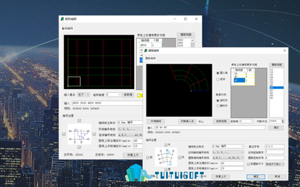Toggle bottom checkbox below arc diagram
The width and height of the screenshot is (300, 187).
coord(166,169)
